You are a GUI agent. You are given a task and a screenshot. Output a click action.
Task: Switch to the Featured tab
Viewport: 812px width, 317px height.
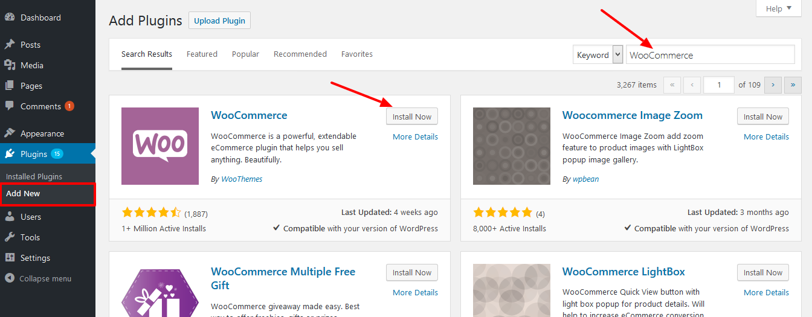pos(202,54)
